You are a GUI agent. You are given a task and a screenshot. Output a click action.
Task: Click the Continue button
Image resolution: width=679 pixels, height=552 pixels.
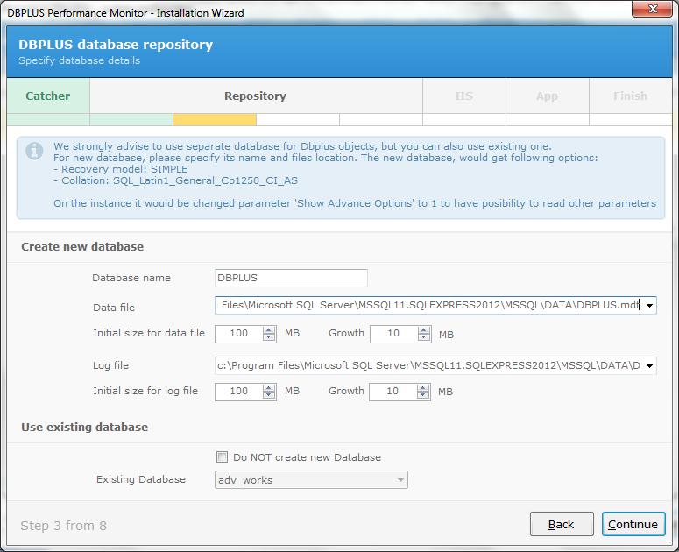tap(633, 524)
